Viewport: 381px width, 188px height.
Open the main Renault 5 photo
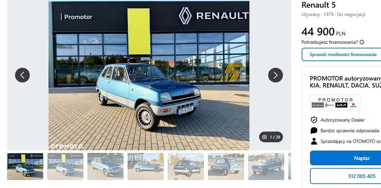point(149,75)
